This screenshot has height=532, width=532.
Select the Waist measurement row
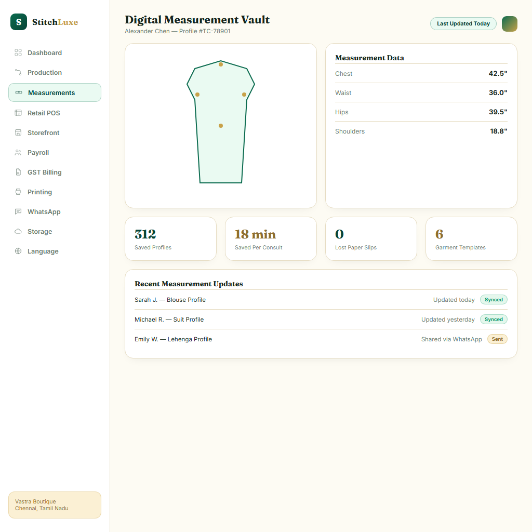pos(421,92)
